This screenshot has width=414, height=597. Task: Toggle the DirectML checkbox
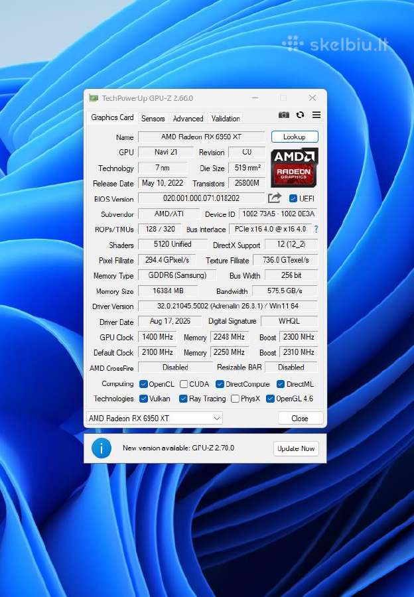point(281,384)
